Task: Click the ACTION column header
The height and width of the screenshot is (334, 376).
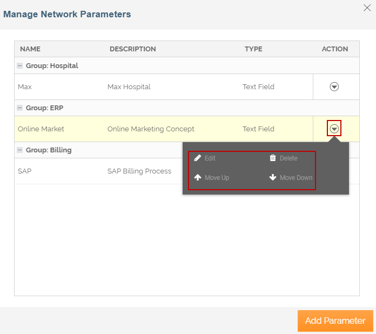Action: click(334, 49)
